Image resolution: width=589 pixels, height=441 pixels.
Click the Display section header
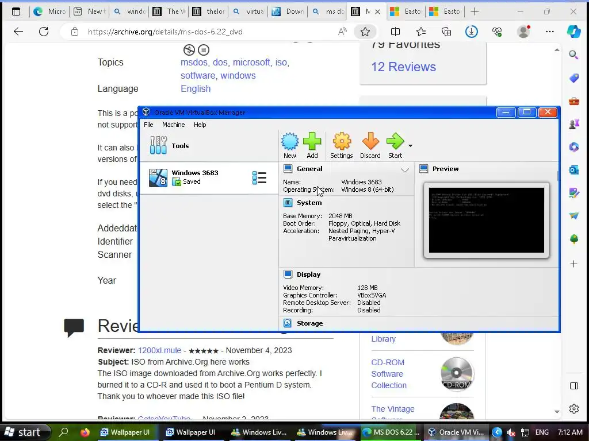click(308, 274)
